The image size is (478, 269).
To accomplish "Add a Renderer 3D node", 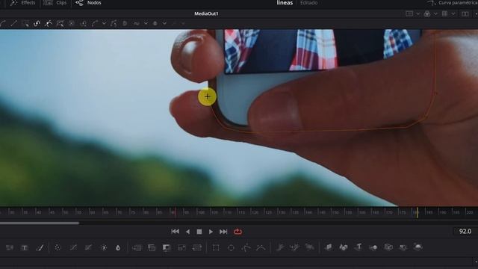I will (418, 247).
